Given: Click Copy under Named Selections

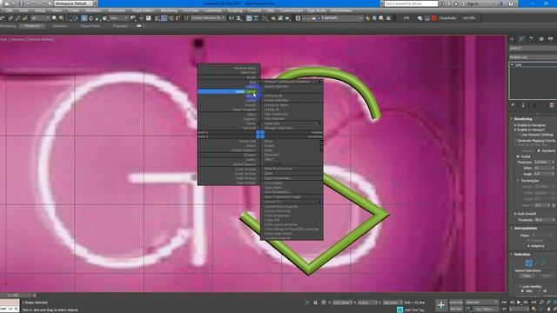Looking at the screenshot, I should pos(527,276).
